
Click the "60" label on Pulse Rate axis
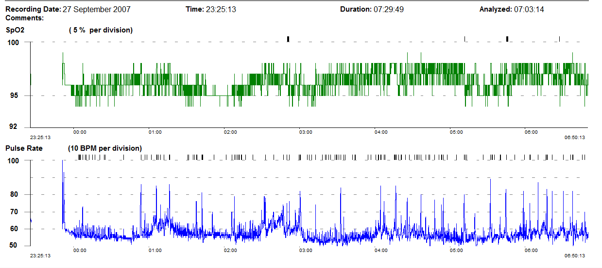pos(15,229)
